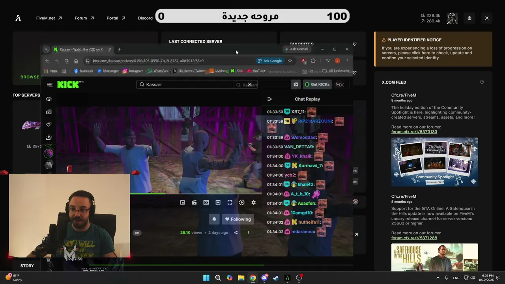505x284 pixels.
Task: Click the Player Identifier Notice banner
Action: coord(433,49)
